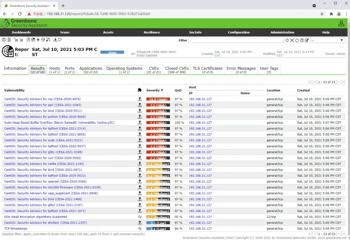350x240 pixels.
Task: Click the Add to Assets icon
Action: (x=16, y=40)
